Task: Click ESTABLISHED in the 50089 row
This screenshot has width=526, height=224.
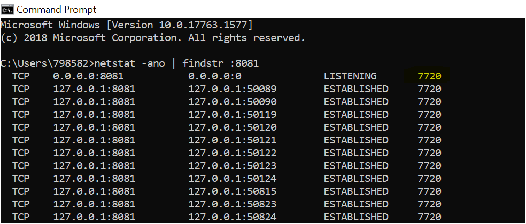Action: (x=356, y=89)
